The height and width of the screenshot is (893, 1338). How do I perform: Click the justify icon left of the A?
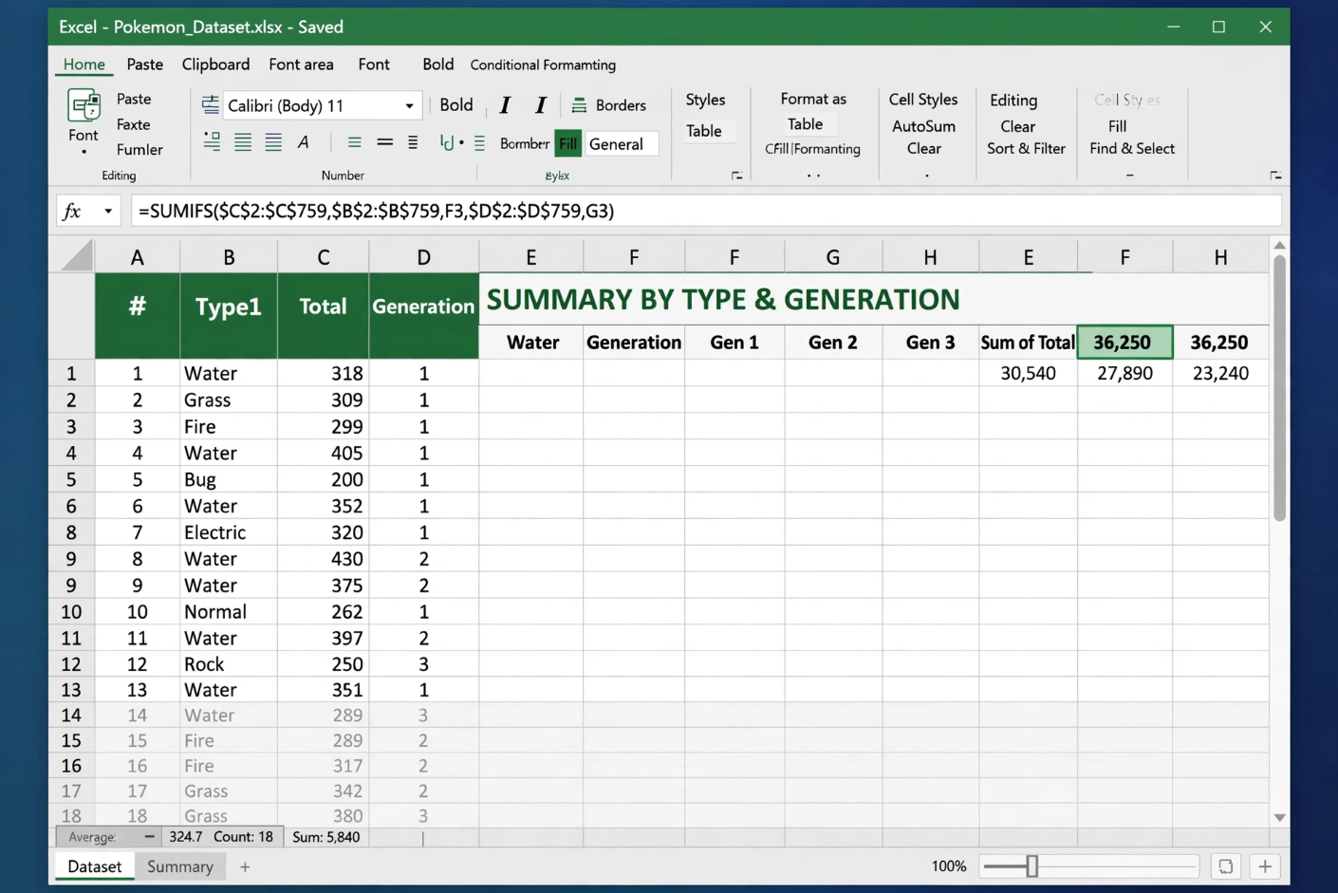(273, 142)
